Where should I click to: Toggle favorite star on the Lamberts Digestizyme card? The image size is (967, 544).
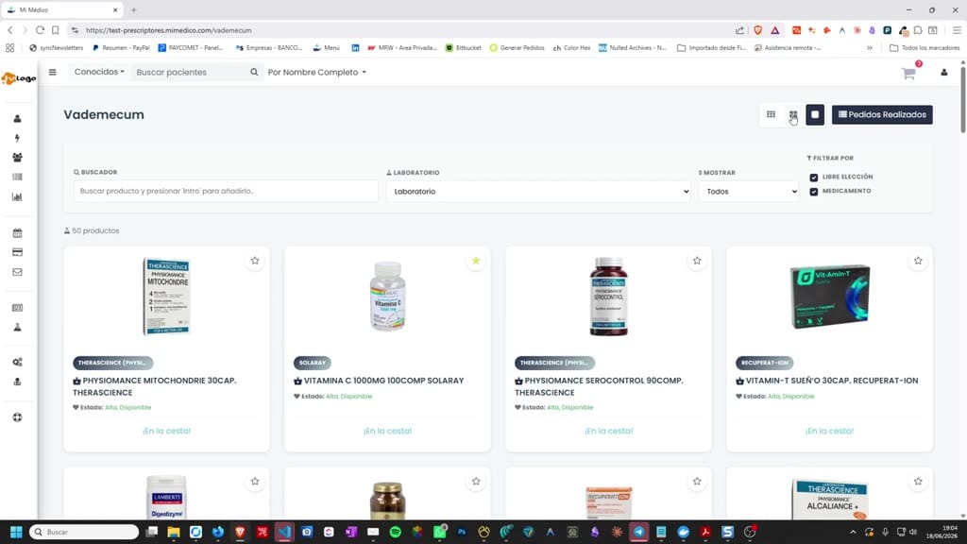[255, 481]
